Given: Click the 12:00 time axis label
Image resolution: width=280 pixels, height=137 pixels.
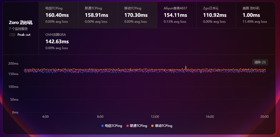Looking at the screenshot, I should (x=155, y=117).
